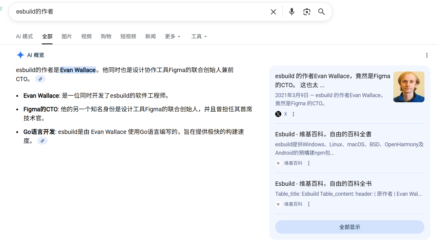This screenshot has width=438, height=244.
Task: Click the AI 概览 sparkle icon
Action: pos(20,55)
